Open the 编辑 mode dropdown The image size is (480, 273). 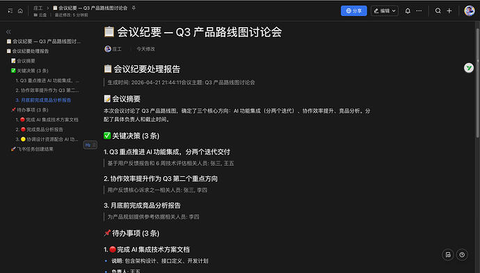point(385,10)
